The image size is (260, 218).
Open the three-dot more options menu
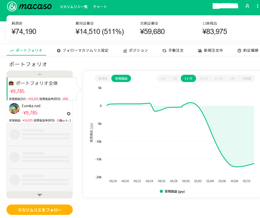[x=257, y=6]
